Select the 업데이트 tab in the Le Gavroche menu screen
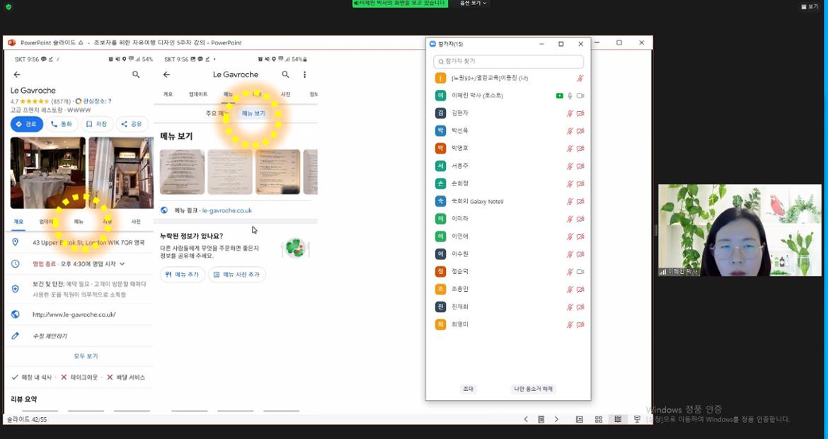 198,94
